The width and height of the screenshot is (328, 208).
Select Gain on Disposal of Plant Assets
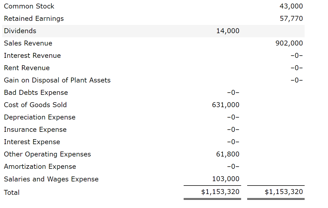[57, 80]
